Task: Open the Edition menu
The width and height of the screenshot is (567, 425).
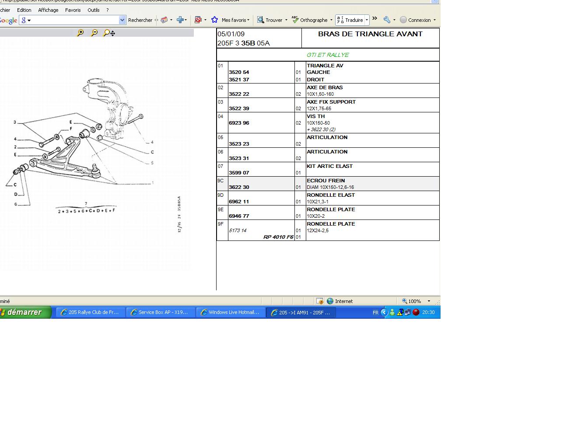Action: pyautogui.click(x=24, y=10)
